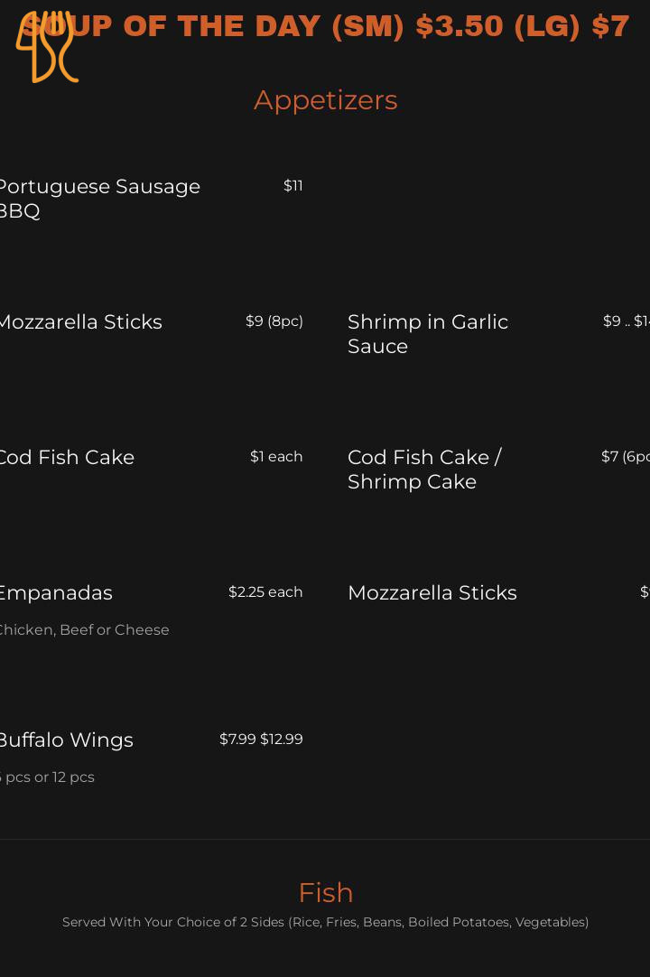Select the Fish section heading
Screen dimensions: 650x977
coord(325,892)
